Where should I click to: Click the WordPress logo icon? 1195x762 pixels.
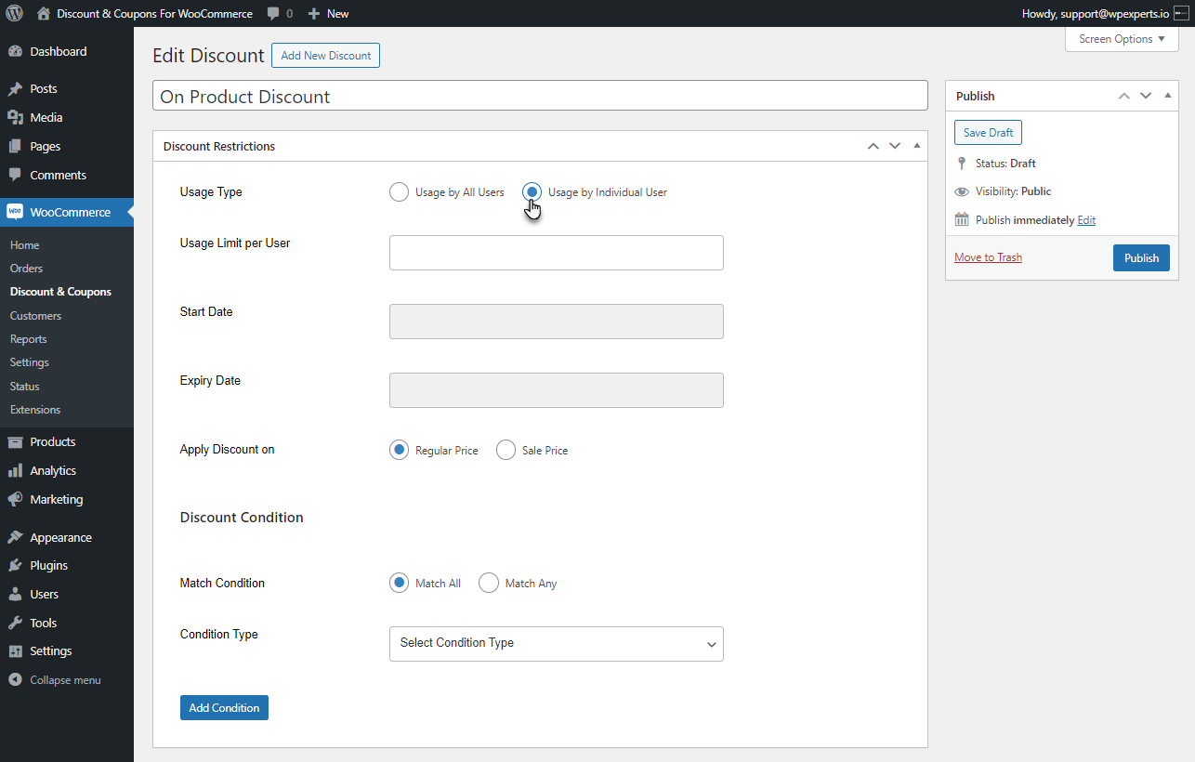[15, 13]
